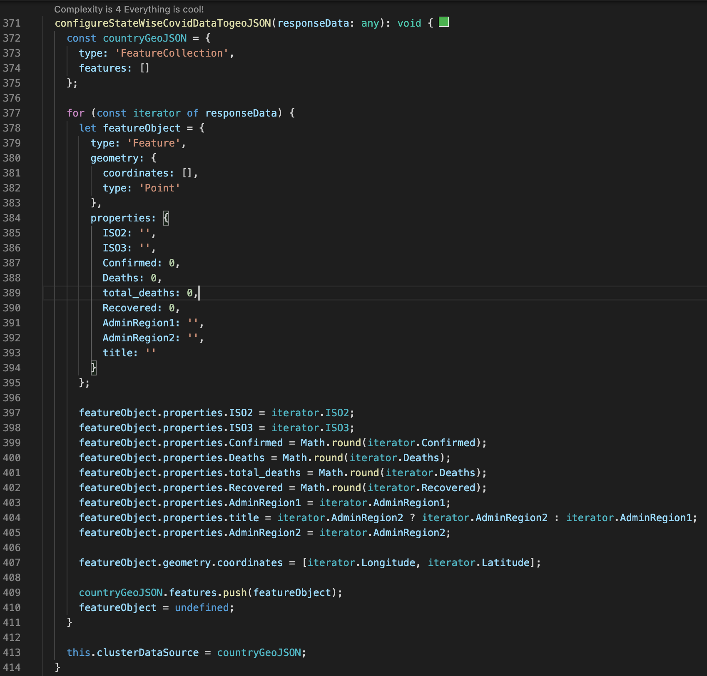Click the 'for' keyword on line 377
Viewport: 707px width, 676px height.
pyautogui.click(x=76, y=113)
